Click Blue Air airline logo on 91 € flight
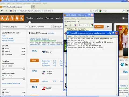129x97 pixels. pyautogui.click(x=44, y=52)
